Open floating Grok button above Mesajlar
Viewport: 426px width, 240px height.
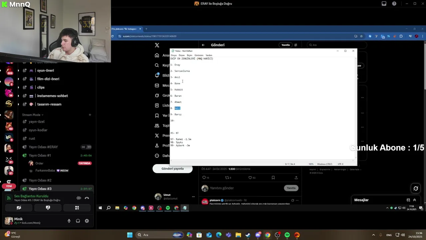click(416, 188)
